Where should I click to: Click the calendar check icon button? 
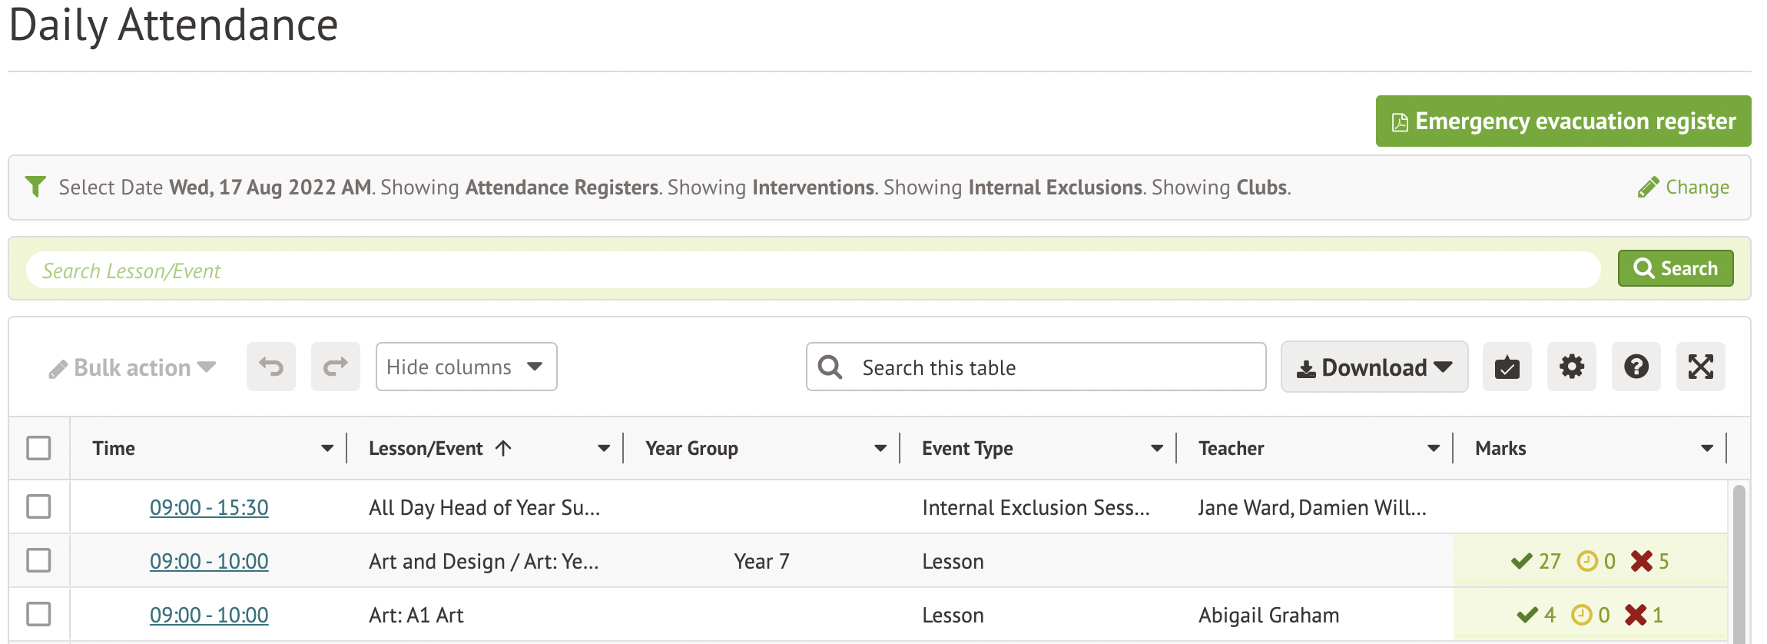pyautogui.click(x=1507, y=367)
